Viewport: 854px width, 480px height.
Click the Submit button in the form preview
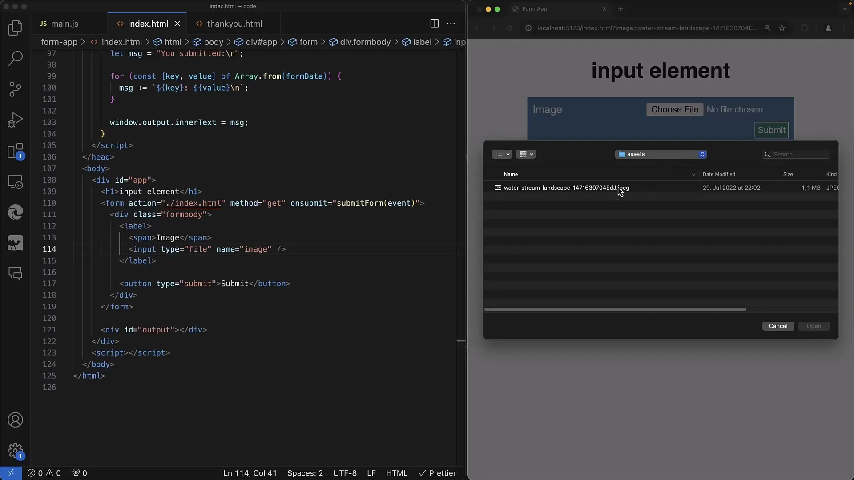(771, 130)
